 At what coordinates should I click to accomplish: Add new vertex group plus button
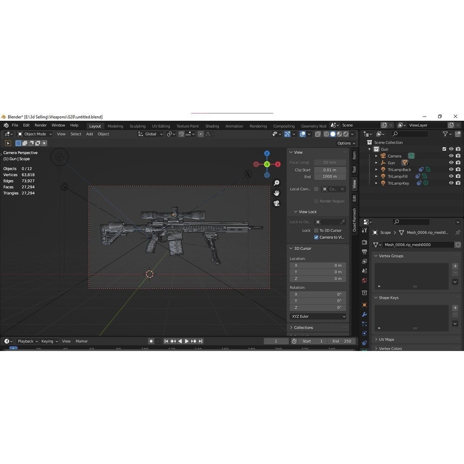tap(455, 266)
